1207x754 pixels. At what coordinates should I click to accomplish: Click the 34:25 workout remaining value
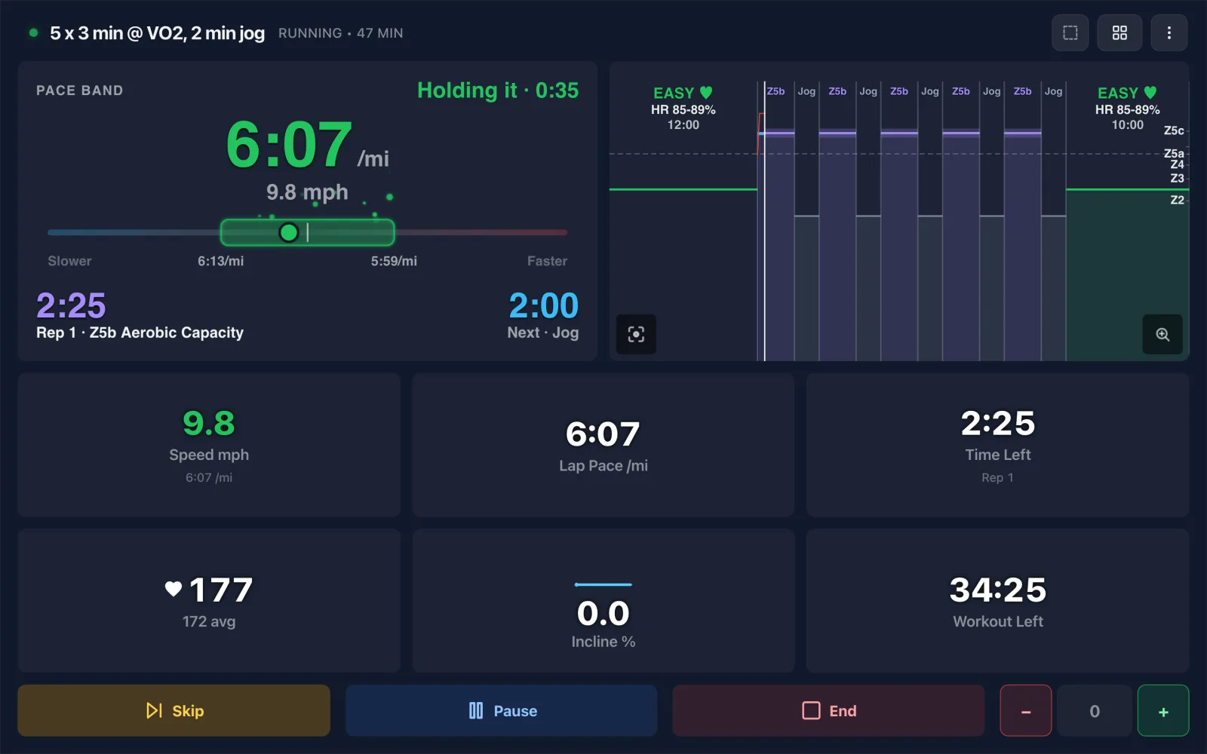pyautogui.click(x=997, y=590)
